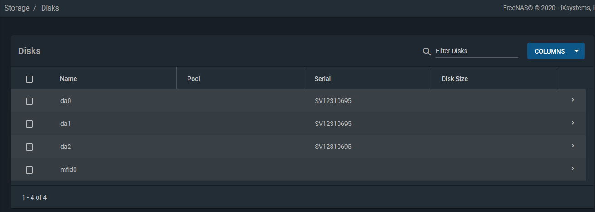Click the magnifier search icon
The image size is (595, 212).
427,51
